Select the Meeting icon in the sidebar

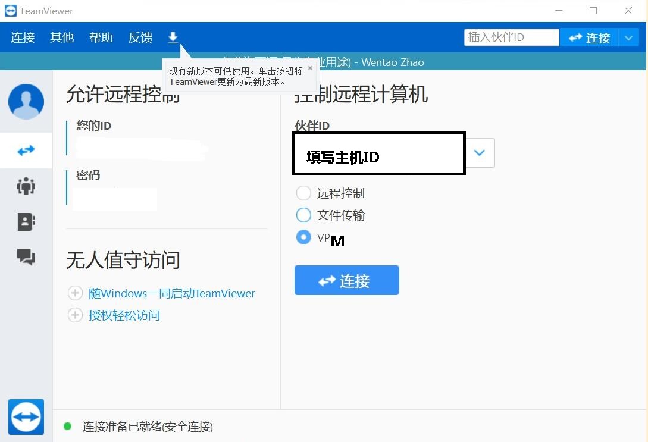click(26, 186)
